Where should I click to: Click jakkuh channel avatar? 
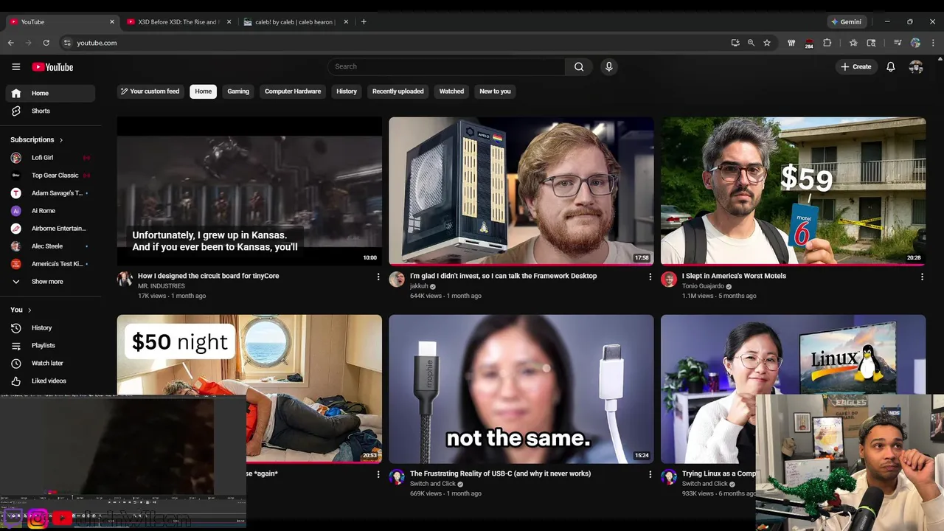coord(397,279)
